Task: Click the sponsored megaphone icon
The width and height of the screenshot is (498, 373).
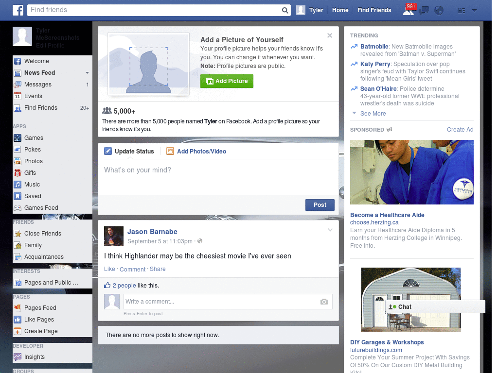Action: coord(390,129)
